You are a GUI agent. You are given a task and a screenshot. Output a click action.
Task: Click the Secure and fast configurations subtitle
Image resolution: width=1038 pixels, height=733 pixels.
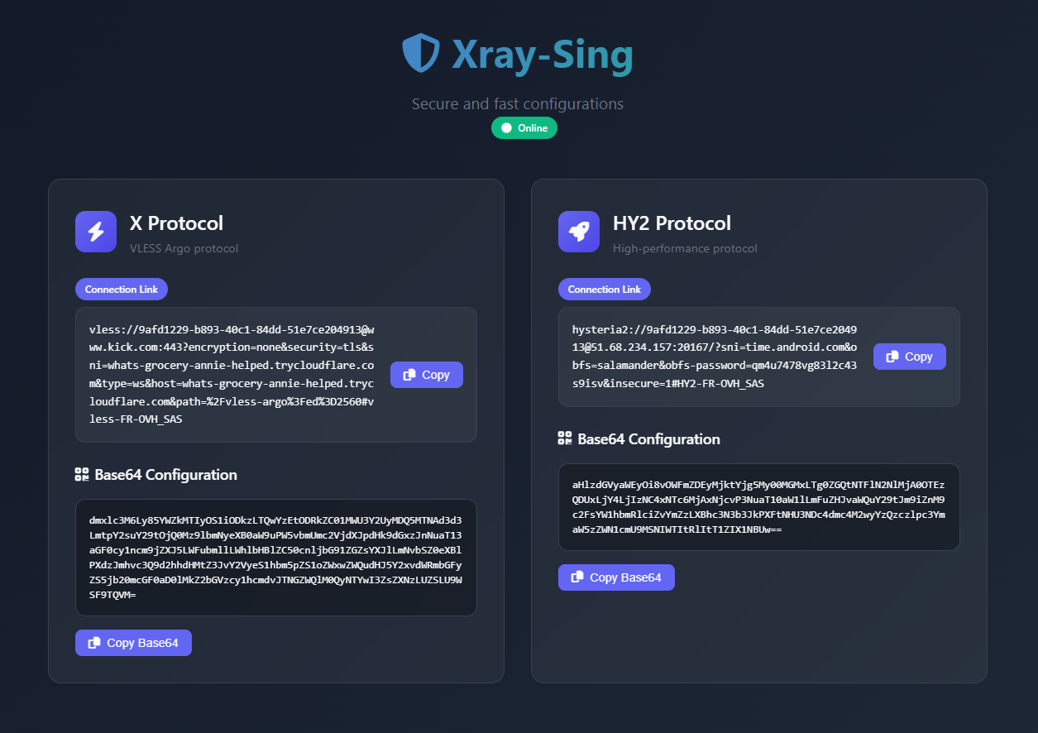click(518, 103)
